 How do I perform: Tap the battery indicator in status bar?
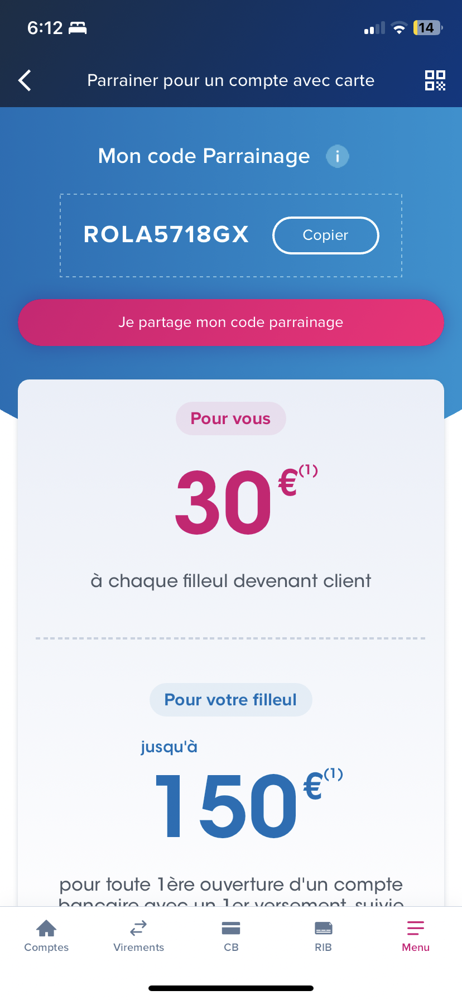[428, 28]
